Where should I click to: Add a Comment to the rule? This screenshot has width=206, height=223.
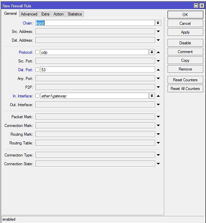coord(185,52)
